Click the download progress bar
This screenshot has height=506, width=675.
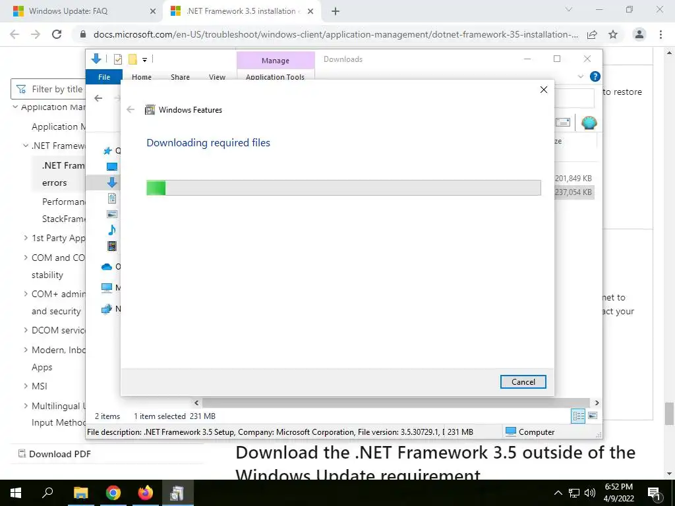pos(343,188)
